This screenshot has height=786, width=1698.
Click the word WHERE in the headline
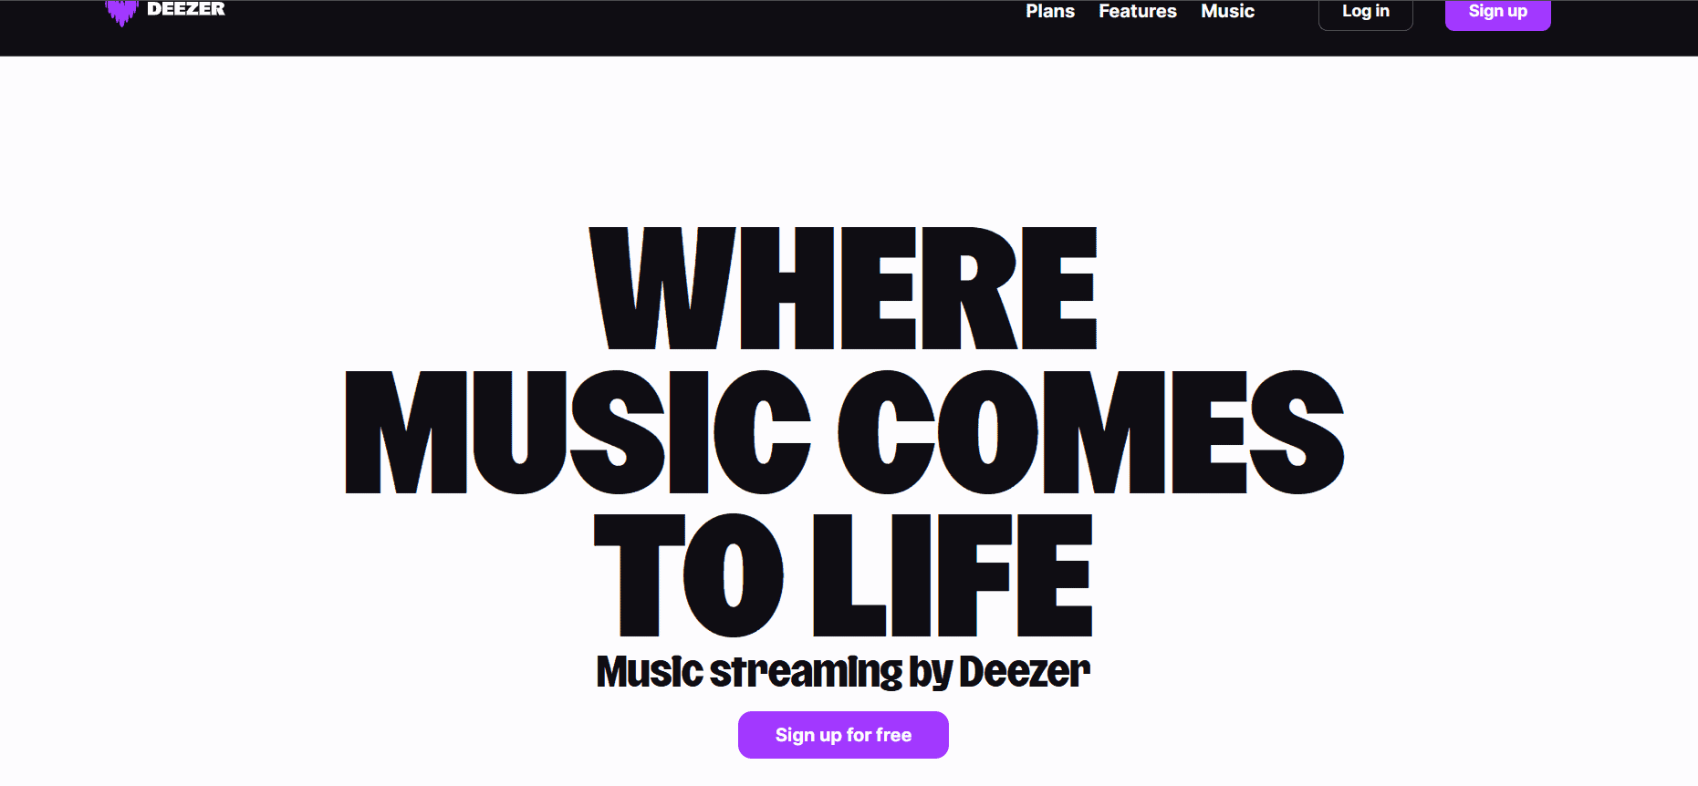(843, 289)
